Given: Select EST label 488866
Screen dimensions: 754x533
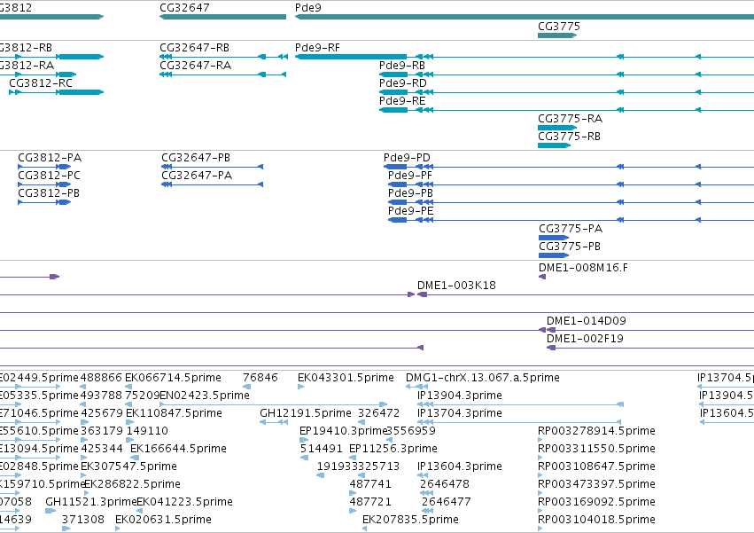Looking at the screenshot, I should (x=101, y=378).
